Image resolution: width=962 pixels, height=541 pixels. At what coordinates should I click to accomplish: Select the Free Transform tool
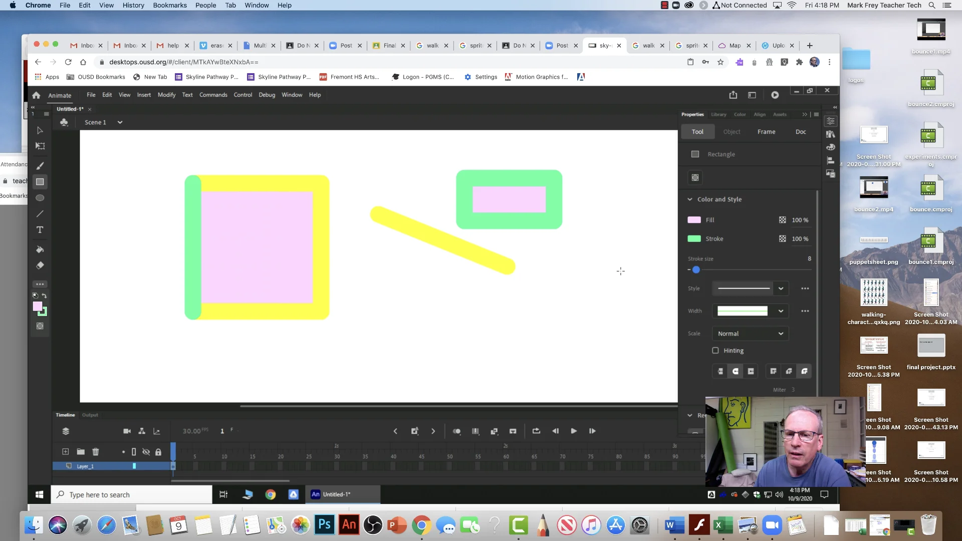(x=40, y=146)
